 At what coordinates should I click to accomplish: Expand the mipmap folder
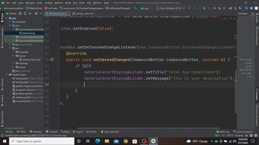pos(13,63)
